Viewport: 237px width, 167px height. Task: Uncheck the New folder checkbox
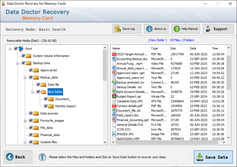coord(38,92)
